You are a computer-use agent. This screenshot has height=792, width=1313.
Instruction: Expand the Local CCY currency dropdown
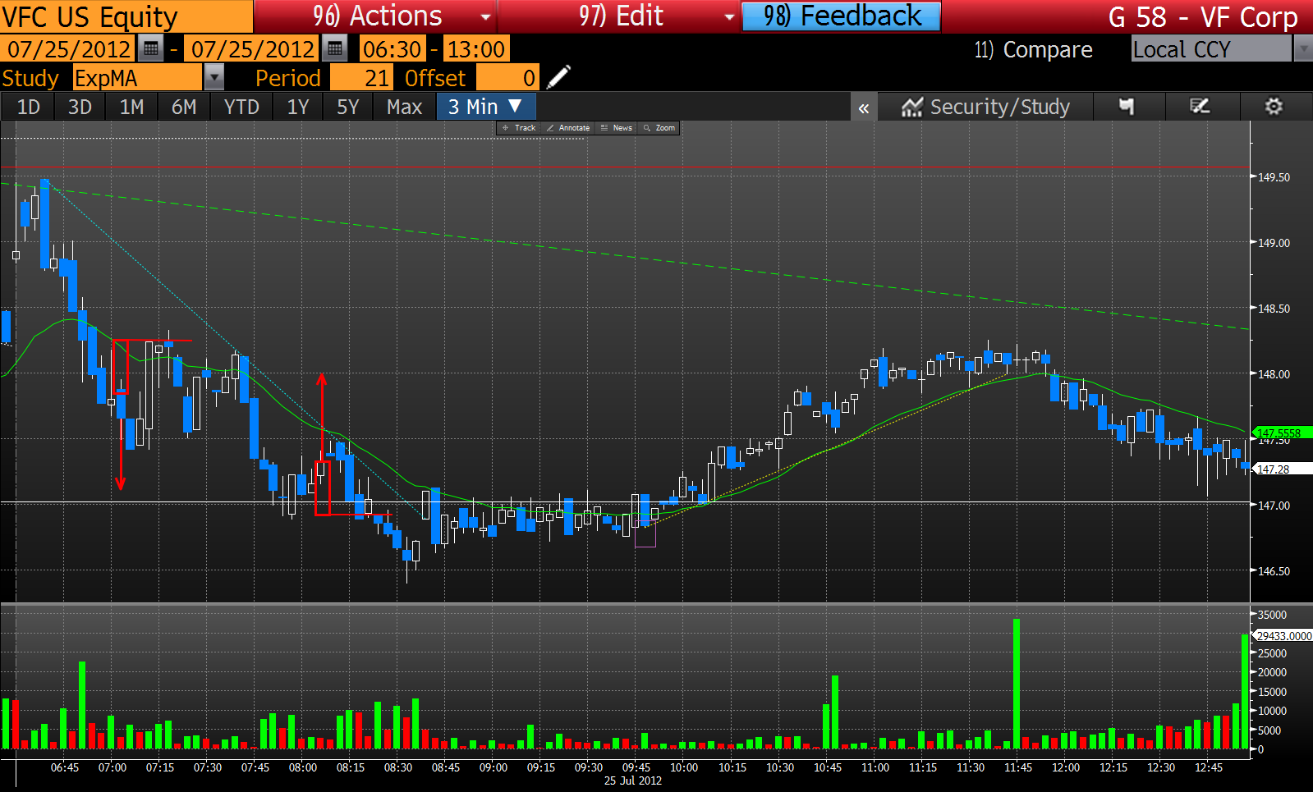click(x=1302, y=49)
